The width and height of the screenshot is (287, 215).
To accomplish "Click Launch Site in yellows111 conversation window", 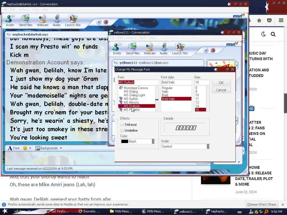I will point(180,49).
